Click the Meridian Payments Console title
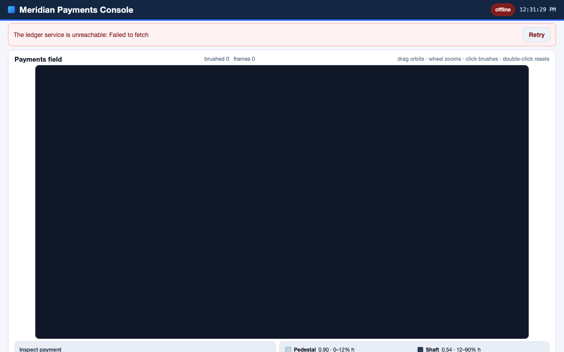The image size is (564, 352). tap(76, 10)
